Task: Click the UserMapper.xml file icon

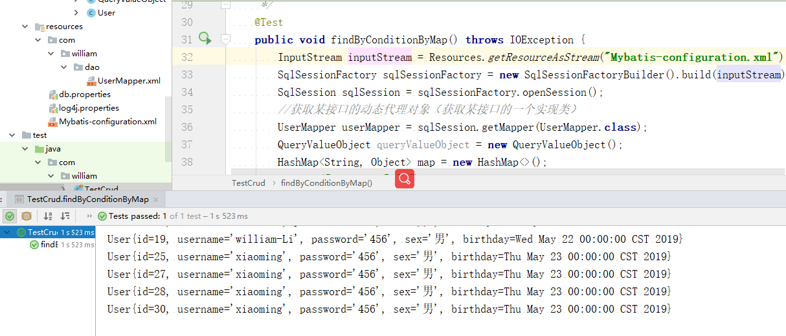Action: click(91, 81)
